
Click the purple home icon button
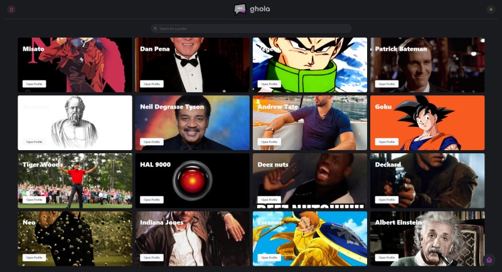[x=489, y=260]
